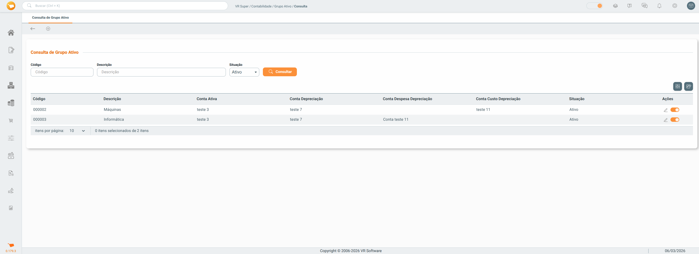This screenshot has width=699, height=254.
Task: Click the Buscar search box
Action: [x=125, y=6]
